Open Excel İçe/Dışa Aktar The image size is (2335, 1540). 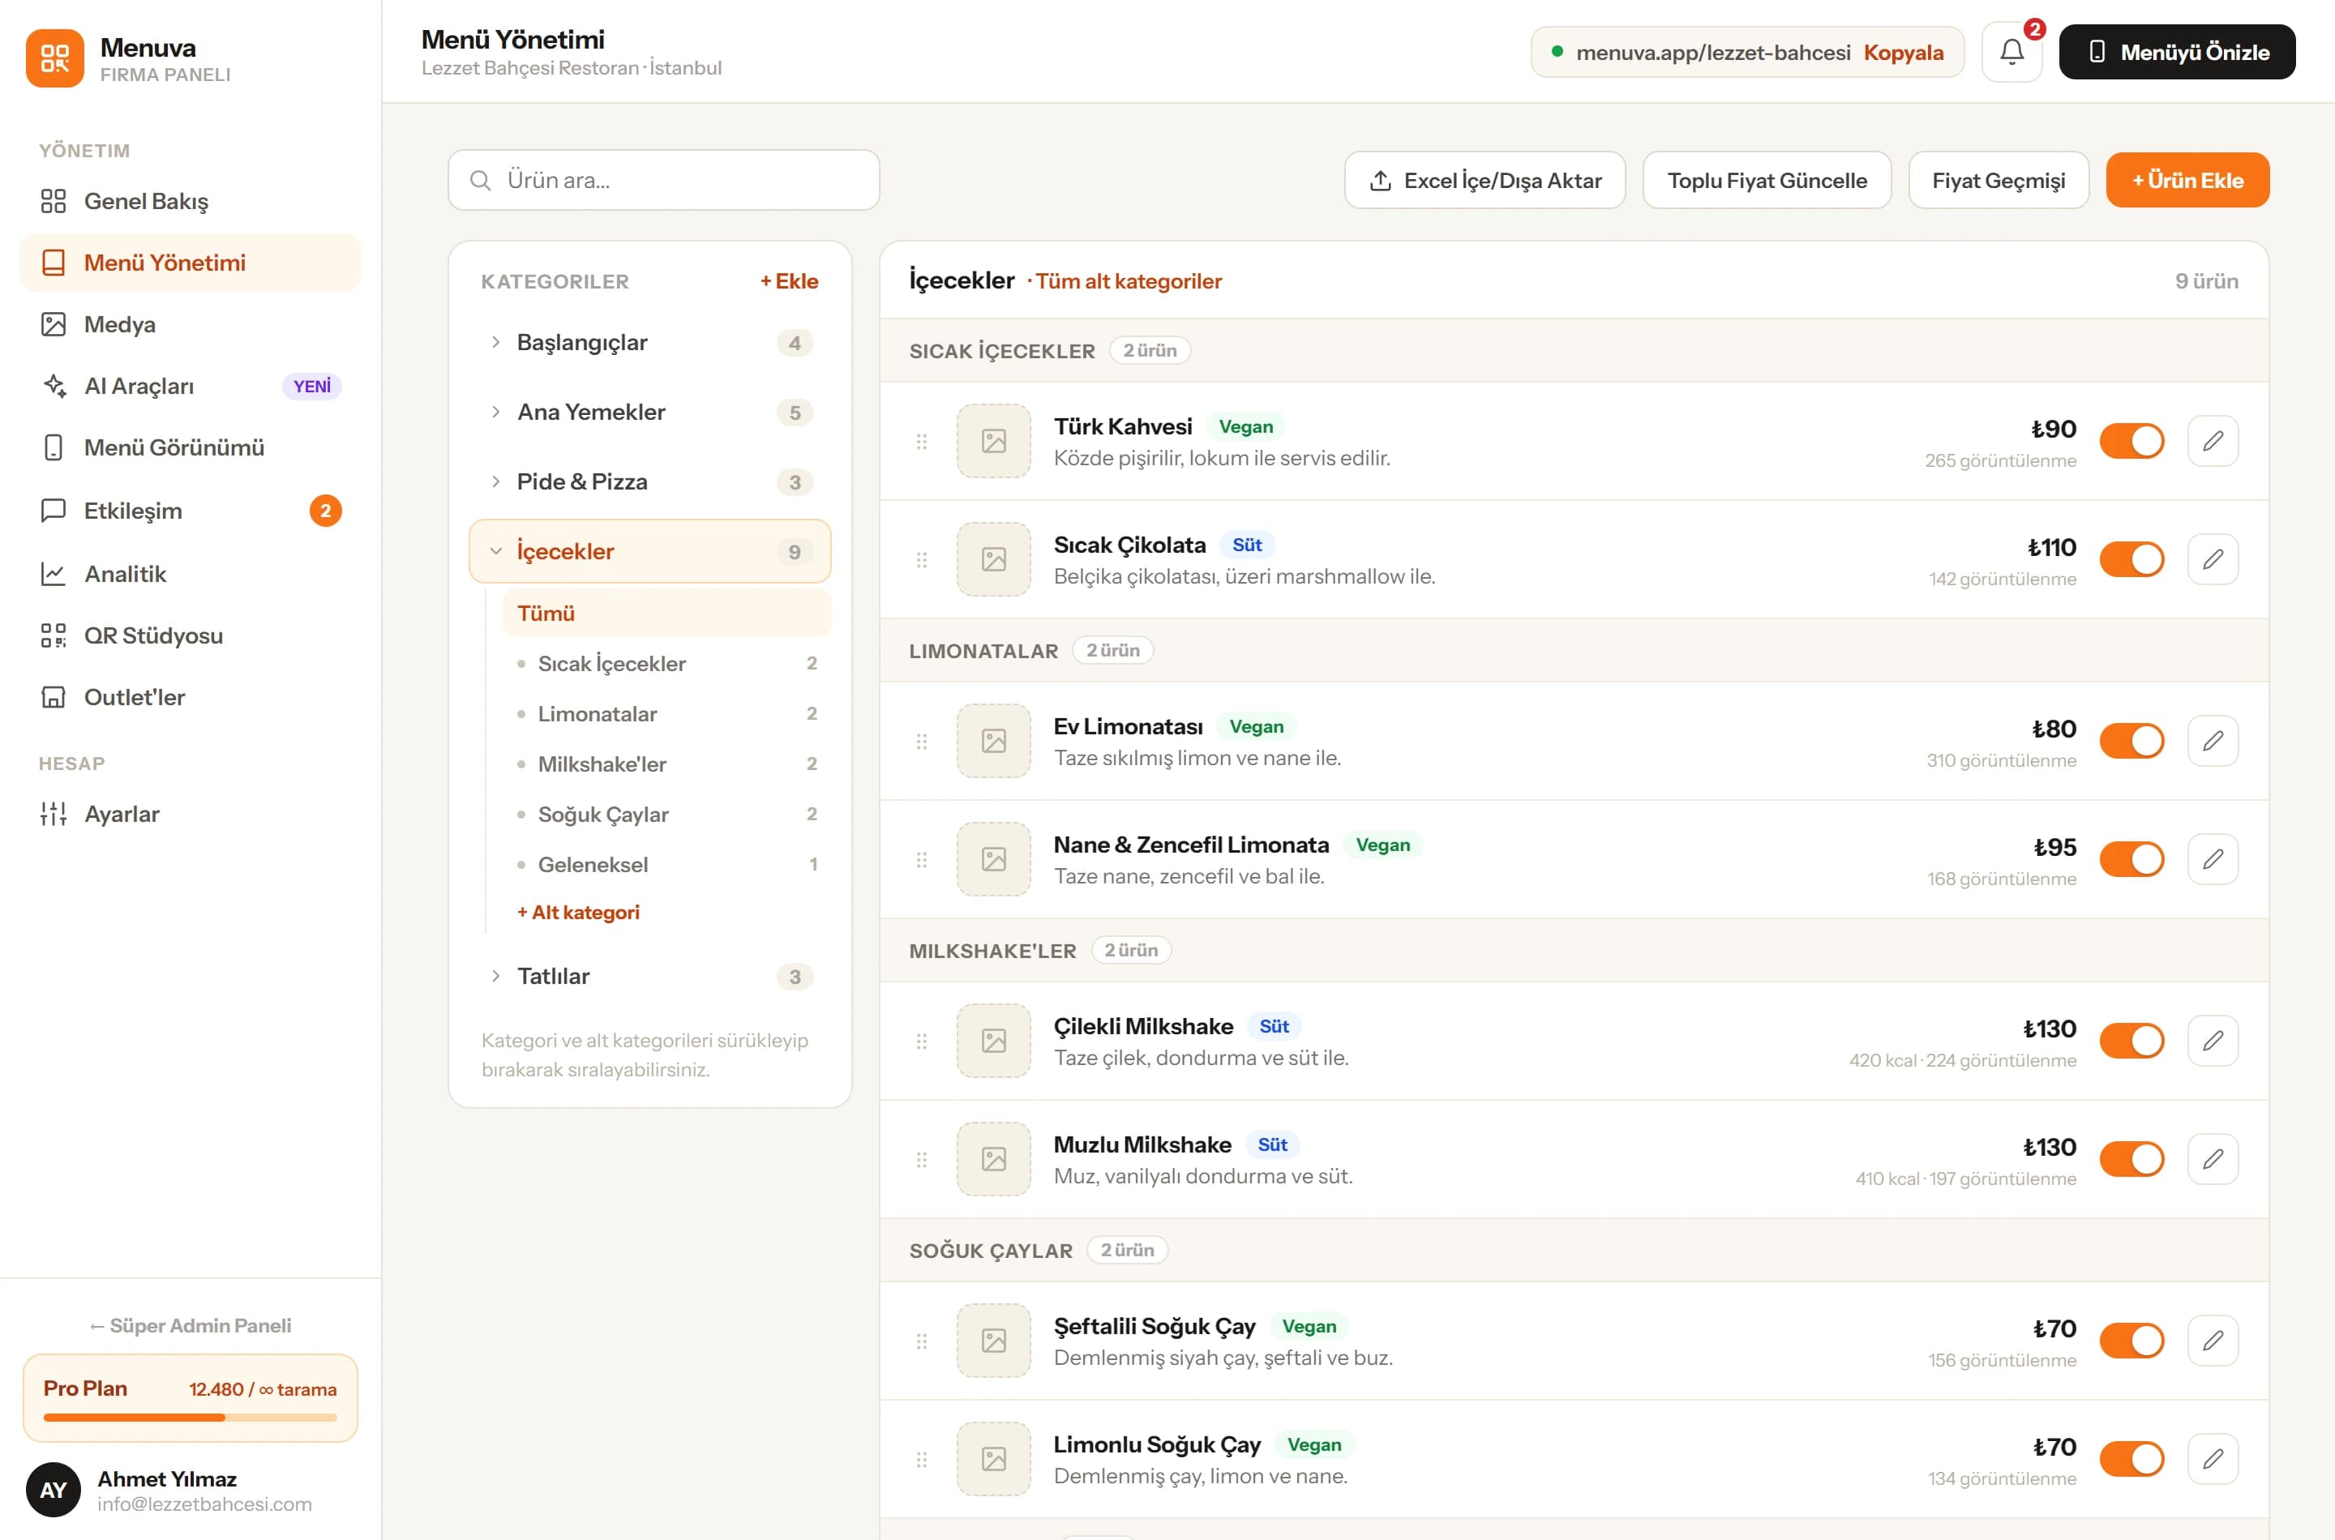pos(1485,180)
